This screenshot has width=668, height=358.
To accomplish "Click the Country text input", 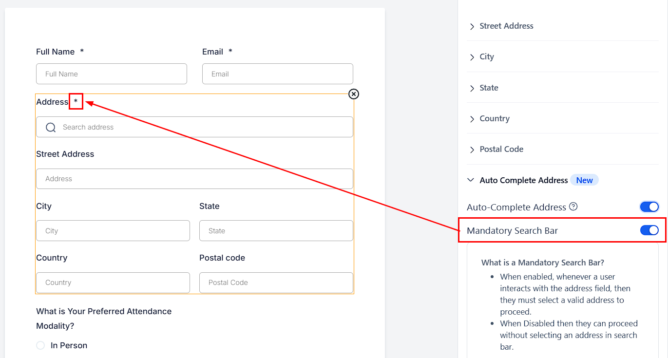I will coord(113,283).
